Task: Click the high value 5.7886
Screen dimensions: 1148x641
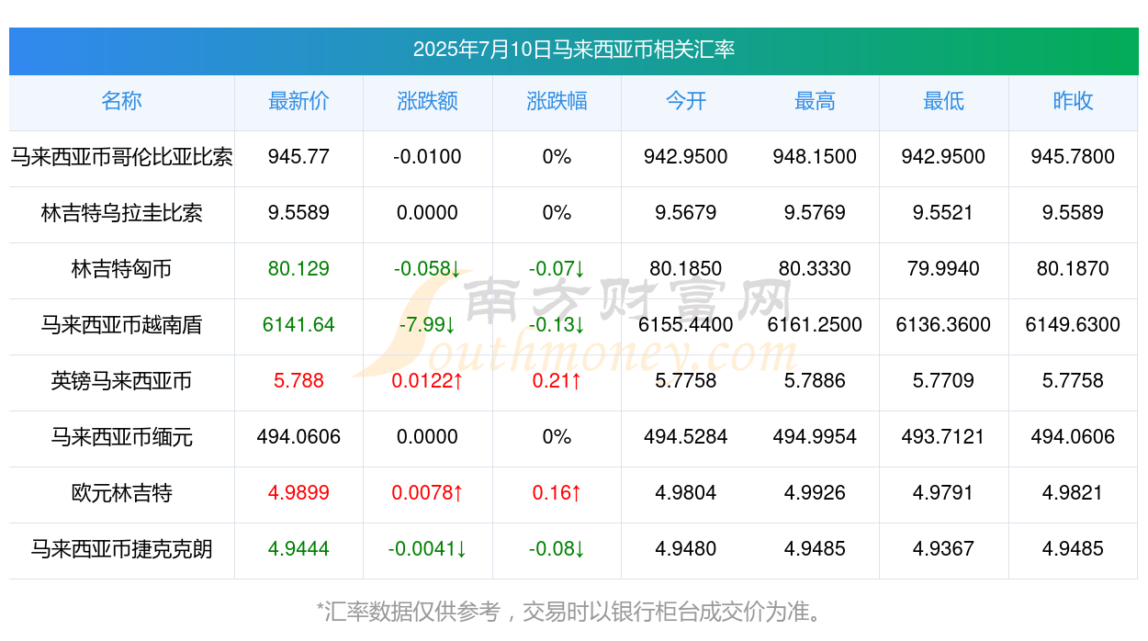Action: 815,381
